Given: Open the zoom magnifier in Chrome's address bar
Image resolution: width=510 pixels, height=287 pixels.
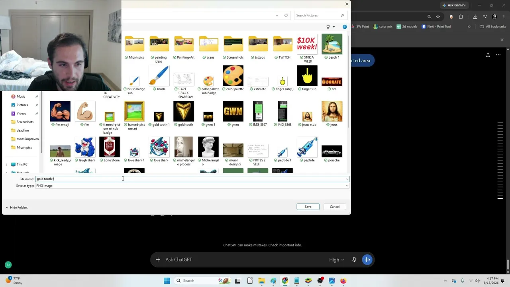Looking at the screenshot, I should [429, 17].
